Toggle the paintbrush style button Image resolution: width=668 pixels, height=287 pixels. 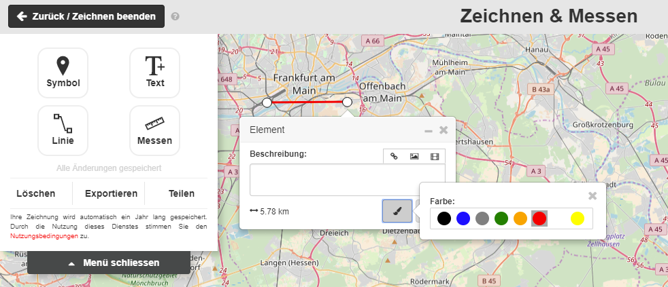coord(397,211)
